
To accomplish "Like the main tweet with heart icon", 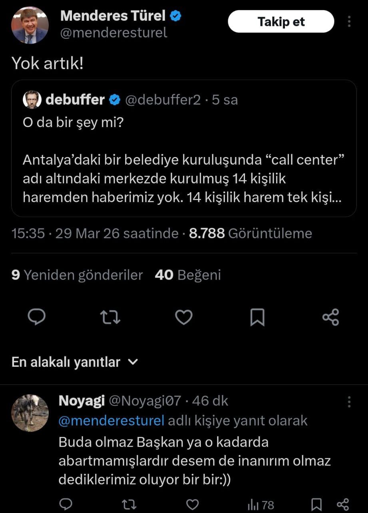I will click(184, 317).
